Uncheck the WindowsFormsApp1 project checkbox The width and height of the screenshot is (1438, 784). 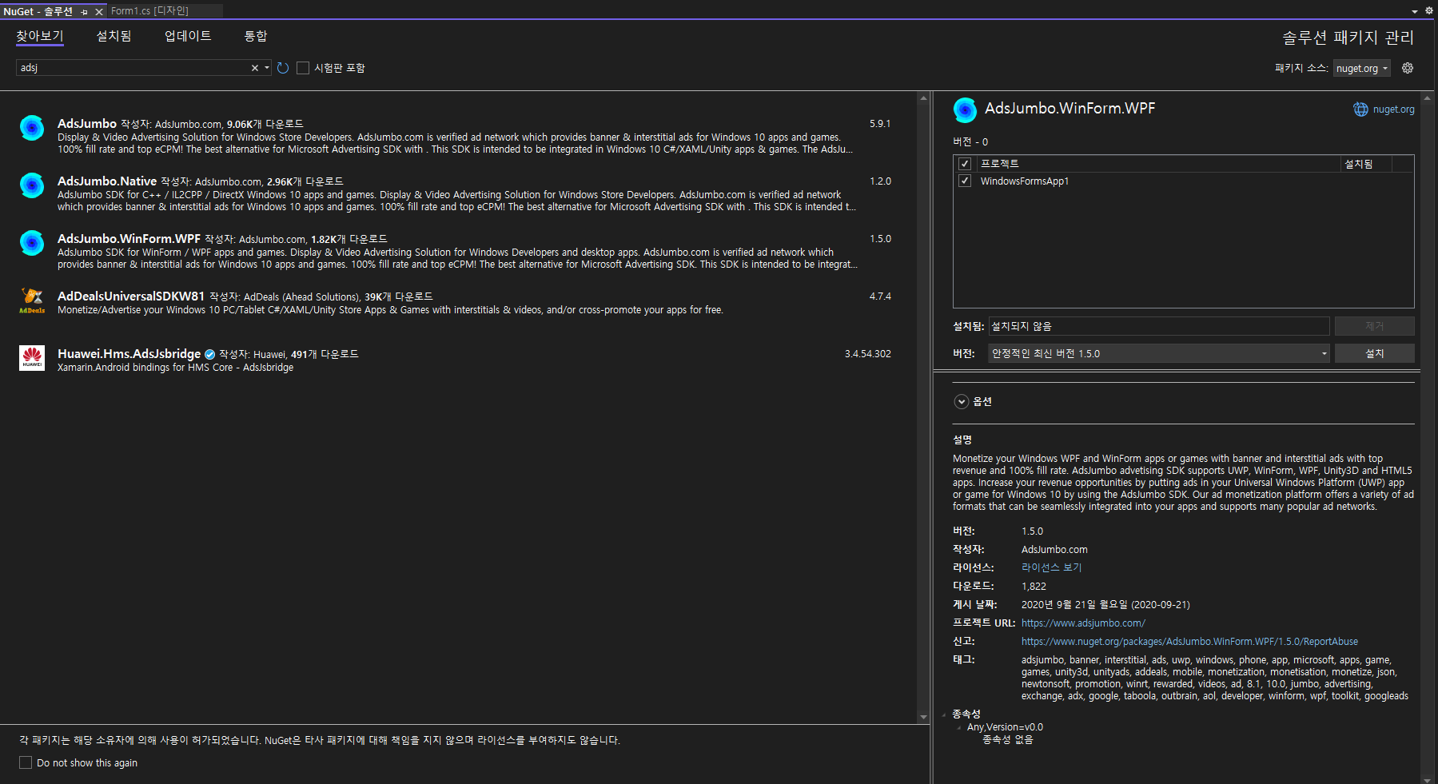tap(965, 181)
